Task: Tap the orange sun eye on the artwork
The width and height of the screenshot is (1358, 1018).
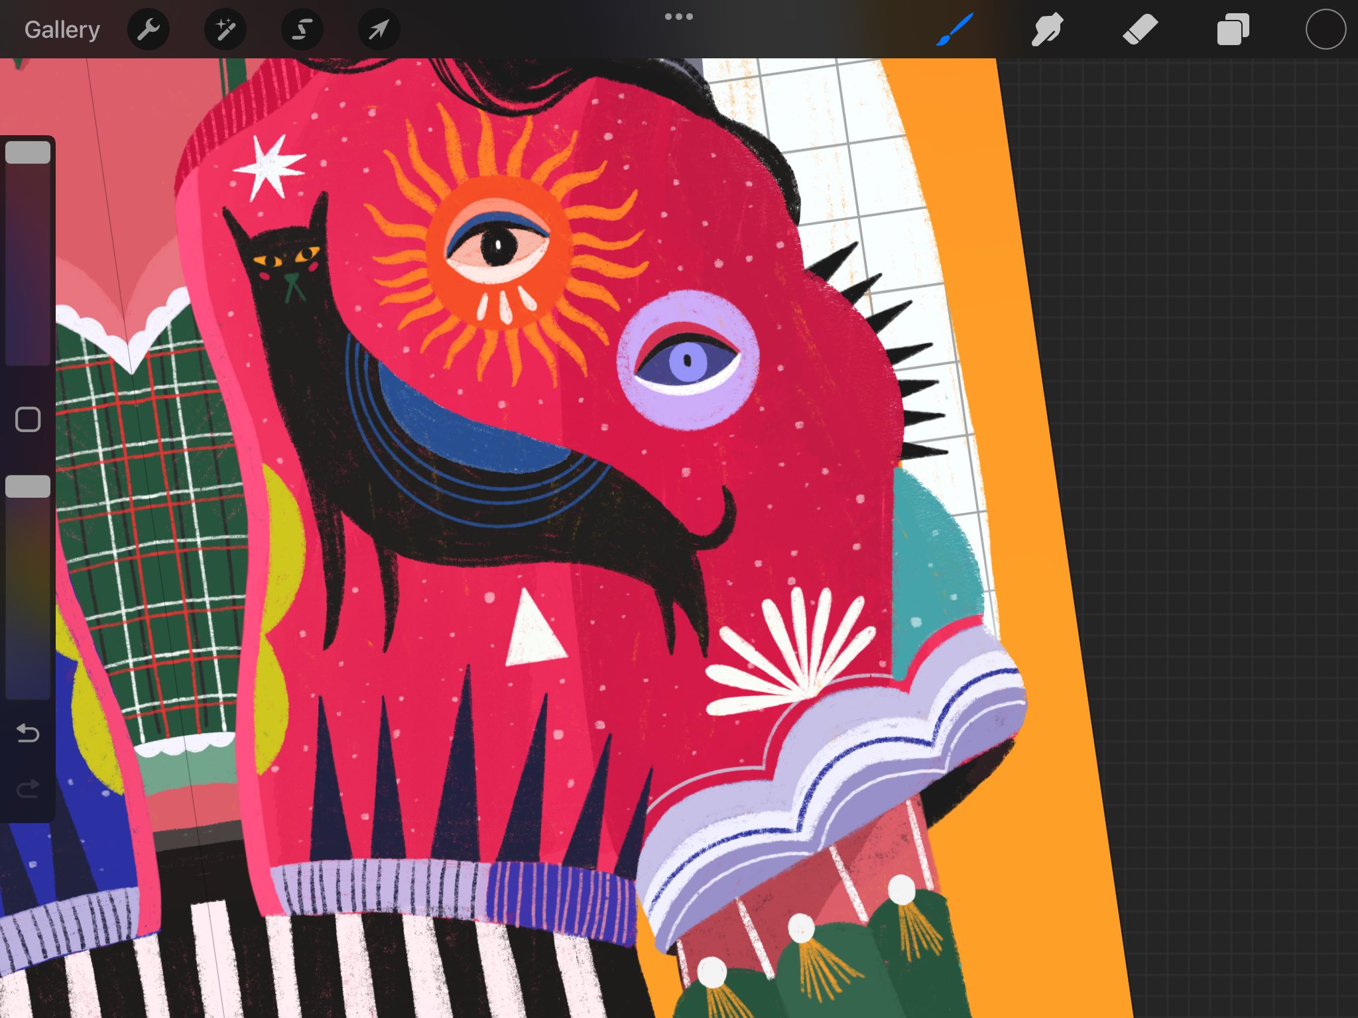Action: pyautogui.click(x=499, y=249)
